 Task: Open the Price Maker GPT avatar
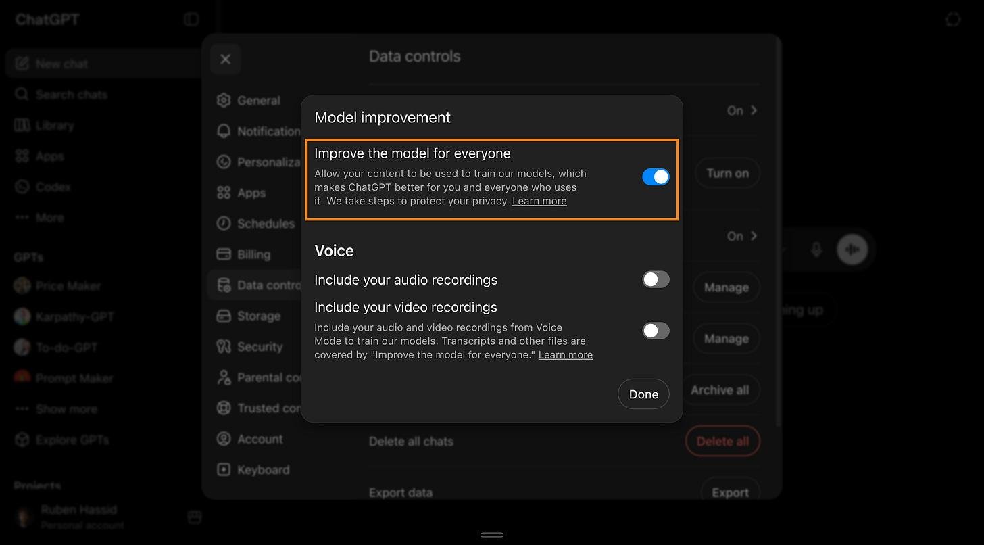point(22,286)
